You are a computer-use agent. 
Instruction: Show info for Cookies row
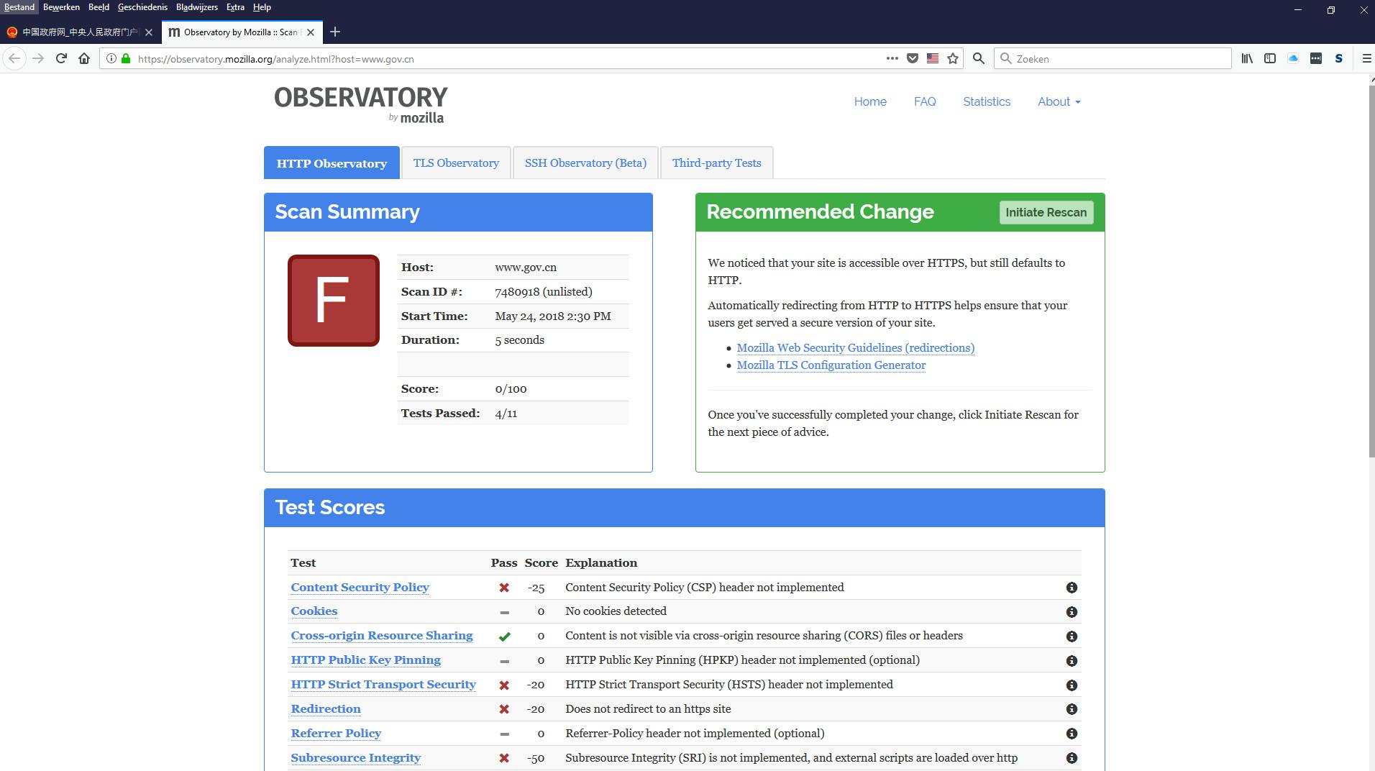click(x=1072, y=612)
